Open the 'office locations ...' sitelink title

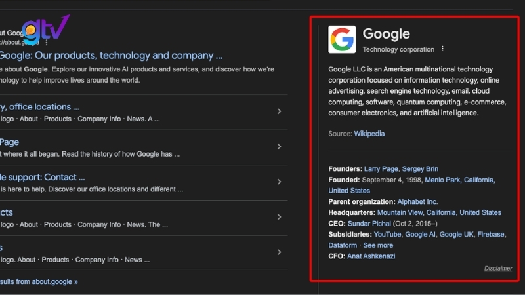pos(39,107)
